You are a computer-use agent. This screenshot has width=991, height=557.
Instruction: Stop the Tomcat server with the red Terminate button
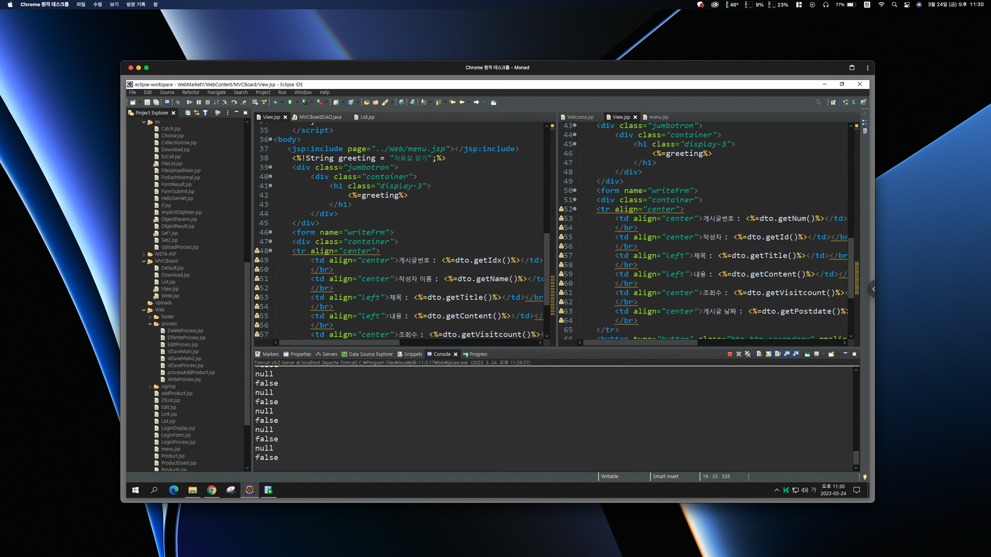730,354
